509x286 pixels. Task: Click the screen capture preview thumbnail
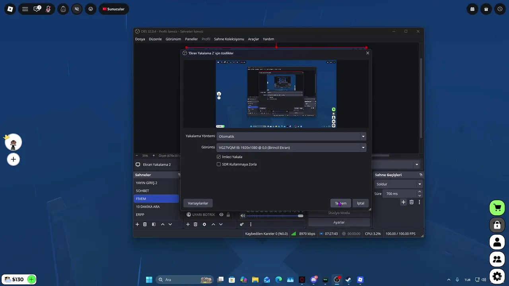[276, 94]
